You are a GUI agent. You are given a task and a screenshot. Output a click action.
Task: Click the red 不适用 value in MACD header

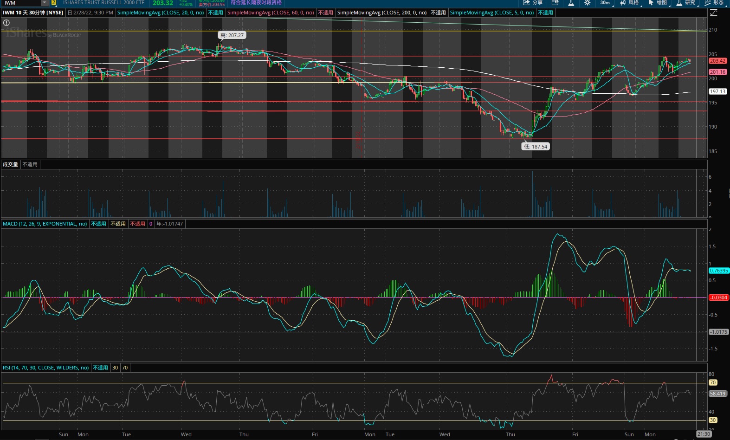pos(137,224)
